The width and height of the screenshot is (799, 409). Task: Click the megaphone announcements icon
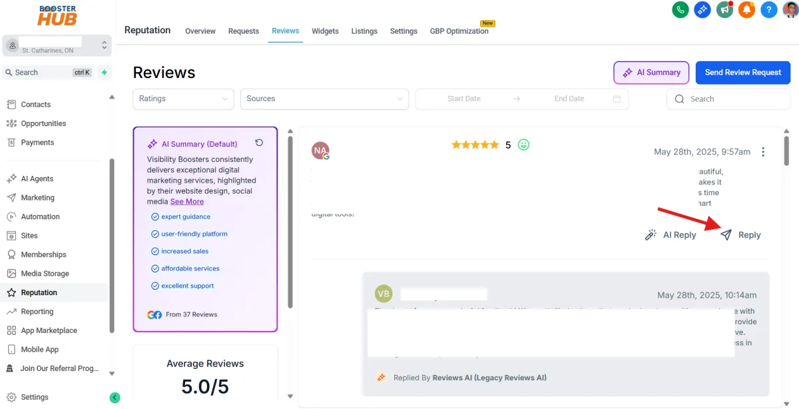point(724,10)
